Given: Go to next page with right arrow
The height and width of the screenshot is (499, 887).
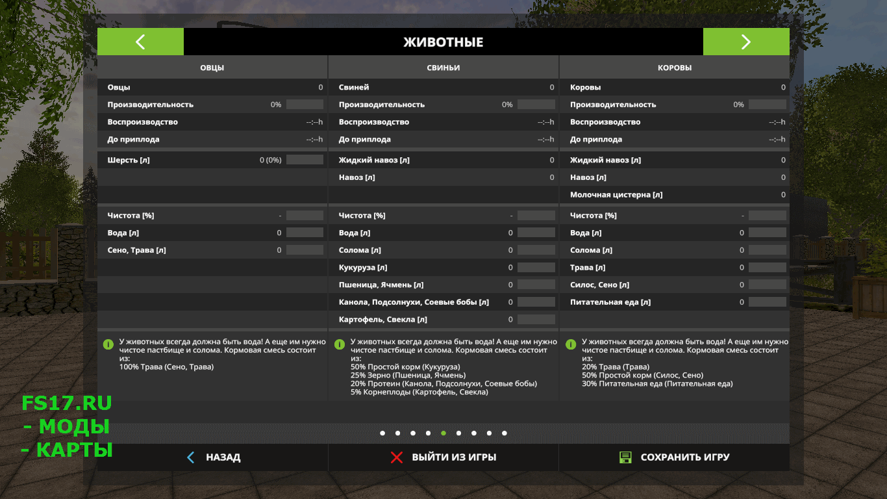Looking at the screenshot, I should 746,42.
